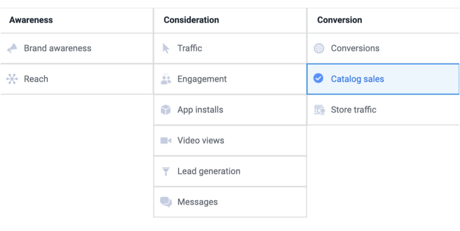Click the Conversions globe icon
460x231 pixels.
(319, 48)
